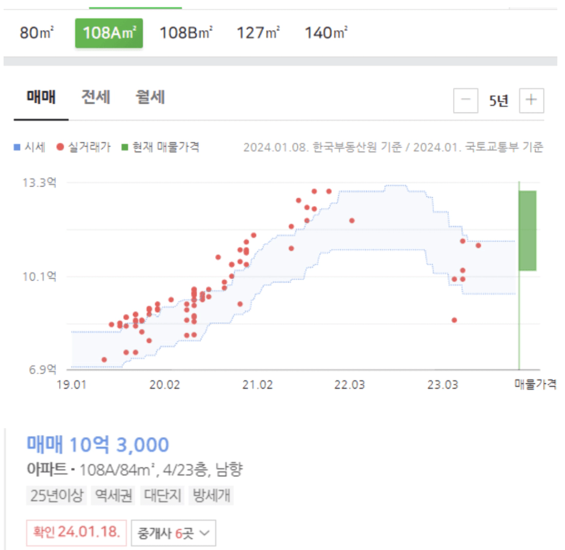The image size is (565, 550).
Task: Expand the 중개사 6곳 dropdown
Action: coord(174,533)
